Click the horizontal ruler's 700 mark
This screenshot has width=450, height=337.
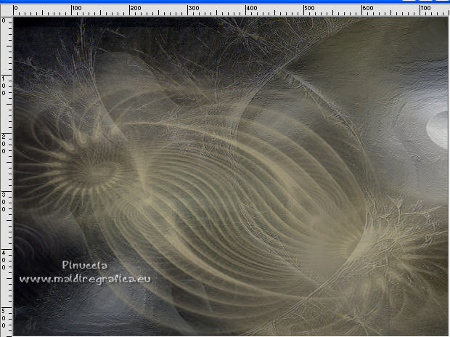click(425, 8)
